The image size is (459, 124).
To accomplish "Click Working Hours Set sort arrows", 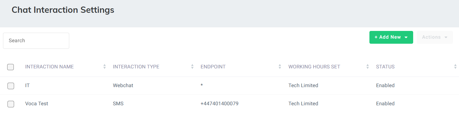I will pyautogui.click(x=368, y=67).
